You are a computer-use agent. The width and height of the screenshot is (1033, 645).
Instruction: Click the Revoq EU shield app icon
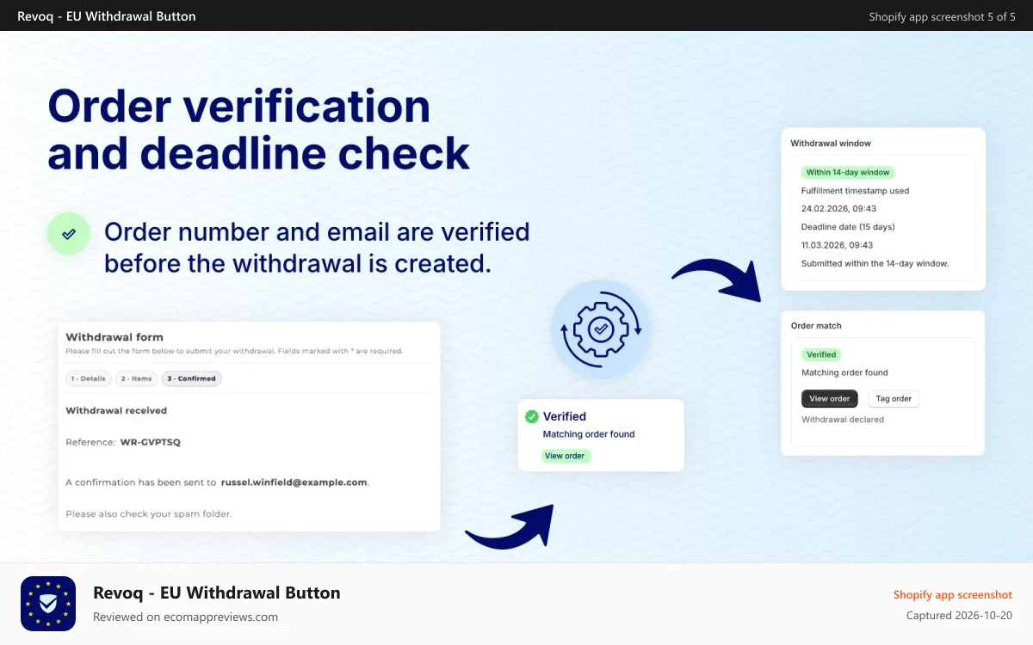[48, 604]
